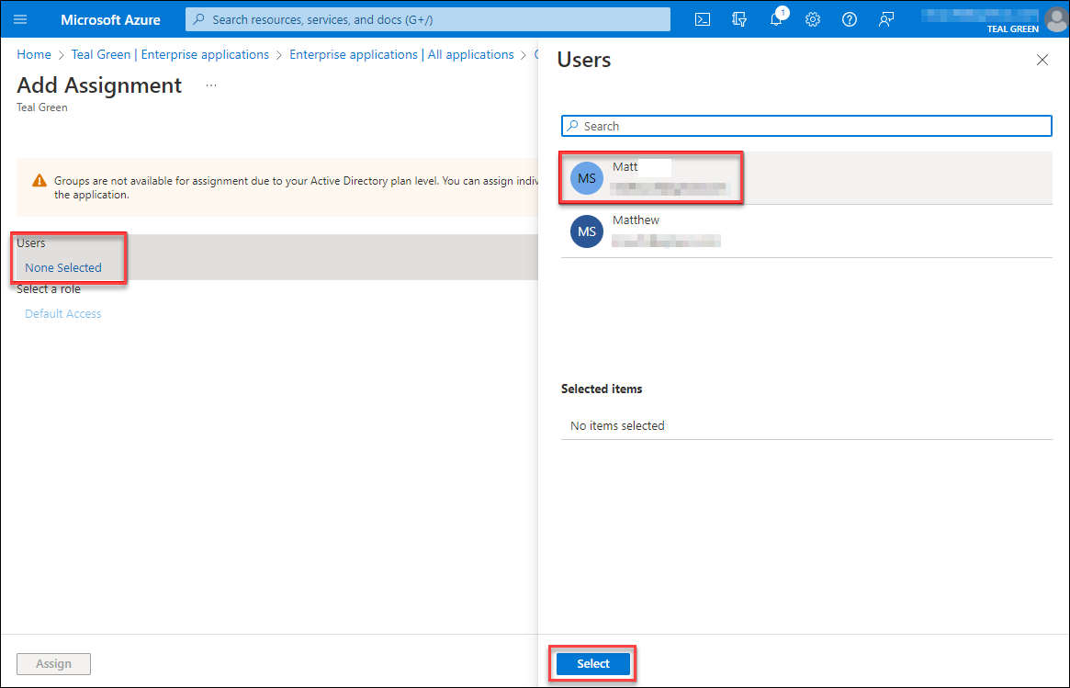Viewport: 1070px width, 688px height.
Task: Open the ellipsis menu beside Add Assignment
Action: point(211,85)
